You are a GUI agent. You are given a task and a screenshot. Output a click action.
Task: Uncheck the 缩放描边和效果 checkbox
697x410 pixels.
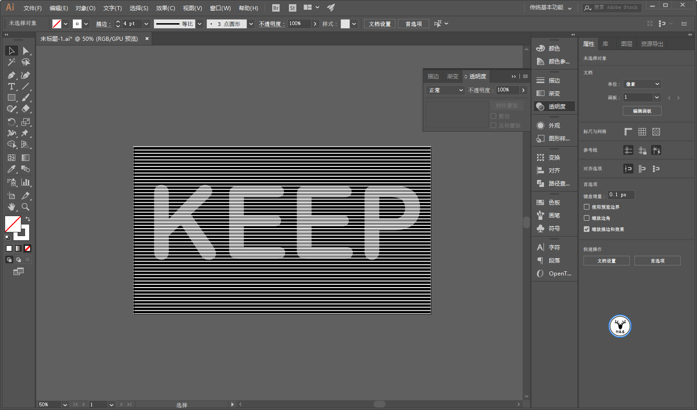pos(587,229)
